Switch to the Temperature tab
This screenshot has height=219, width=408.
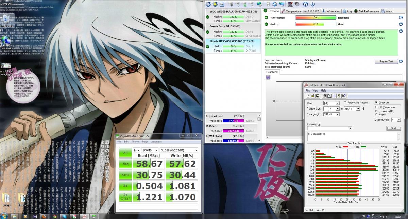[291, 11]
